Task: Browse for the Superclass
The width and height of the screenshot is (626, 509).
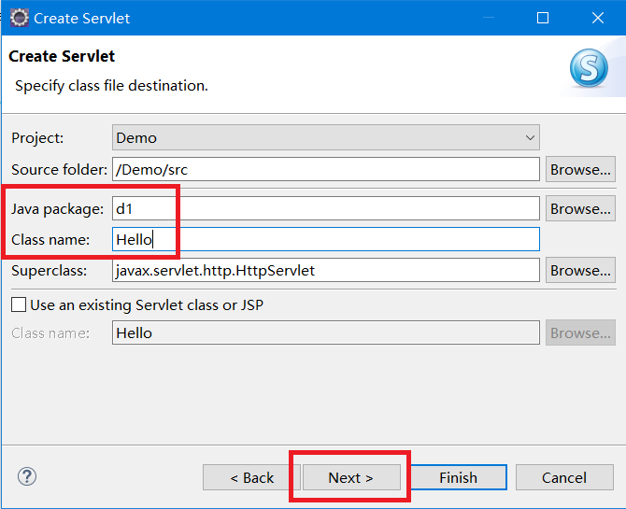Action: coord(580,271)
